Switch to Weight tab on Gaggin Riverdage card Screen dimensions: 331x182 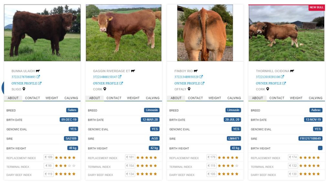tap(133, 98)
